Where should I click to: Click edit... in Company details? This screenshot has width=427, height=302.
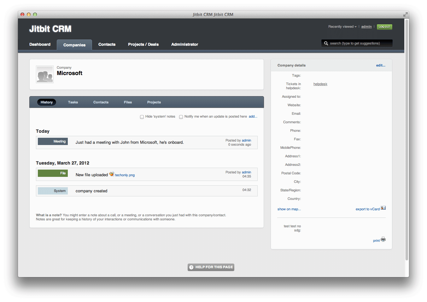pyautogui.click(x=381, y=65)
